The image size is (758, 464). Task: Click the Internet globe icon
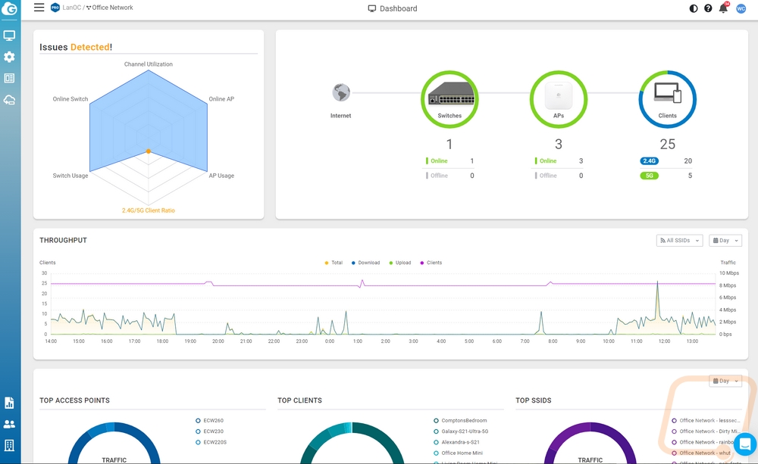click(341, 92)
